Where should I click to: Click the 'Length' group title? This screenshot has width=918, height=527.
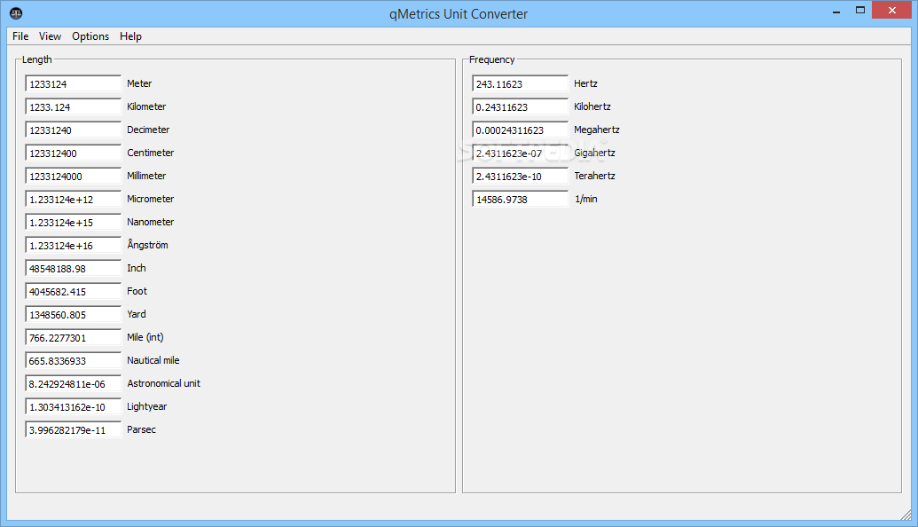point(37,59)
